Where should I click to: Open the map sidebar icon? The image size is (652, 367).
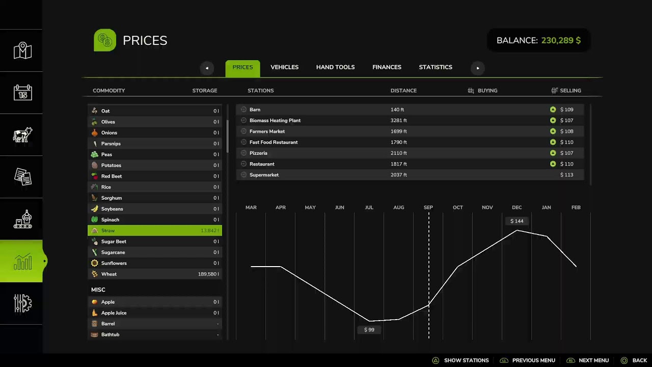[x=22, y=50]
